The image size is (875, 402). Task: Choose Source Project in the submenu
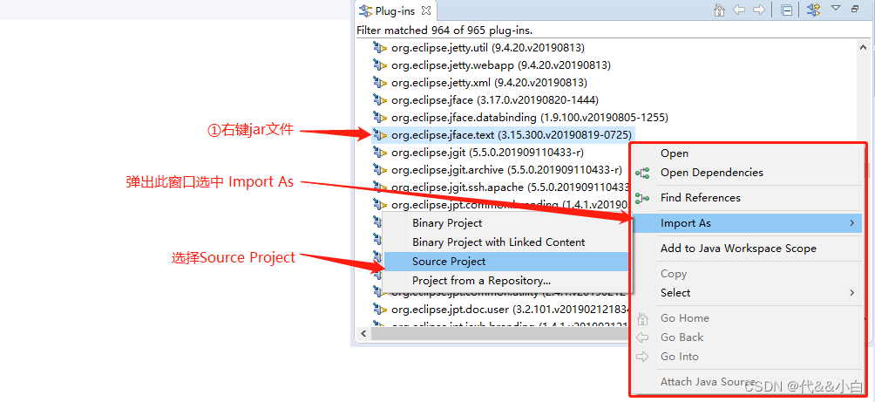pyautogui.click(x=505, y=262)
